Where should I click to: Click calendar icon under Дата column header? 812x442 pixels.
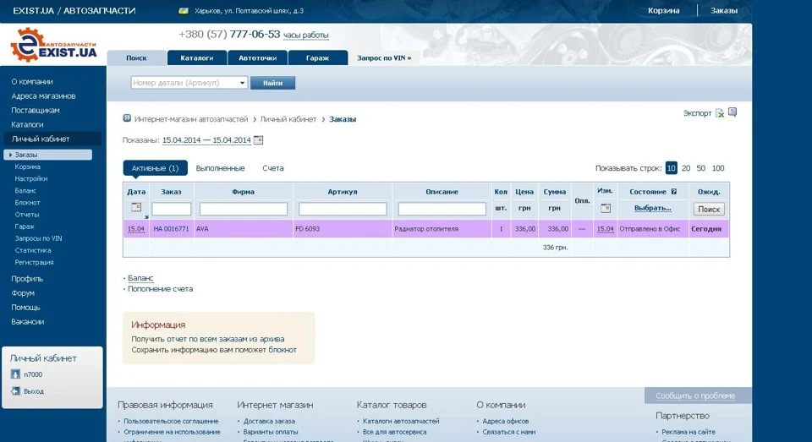tap(136, 207)
